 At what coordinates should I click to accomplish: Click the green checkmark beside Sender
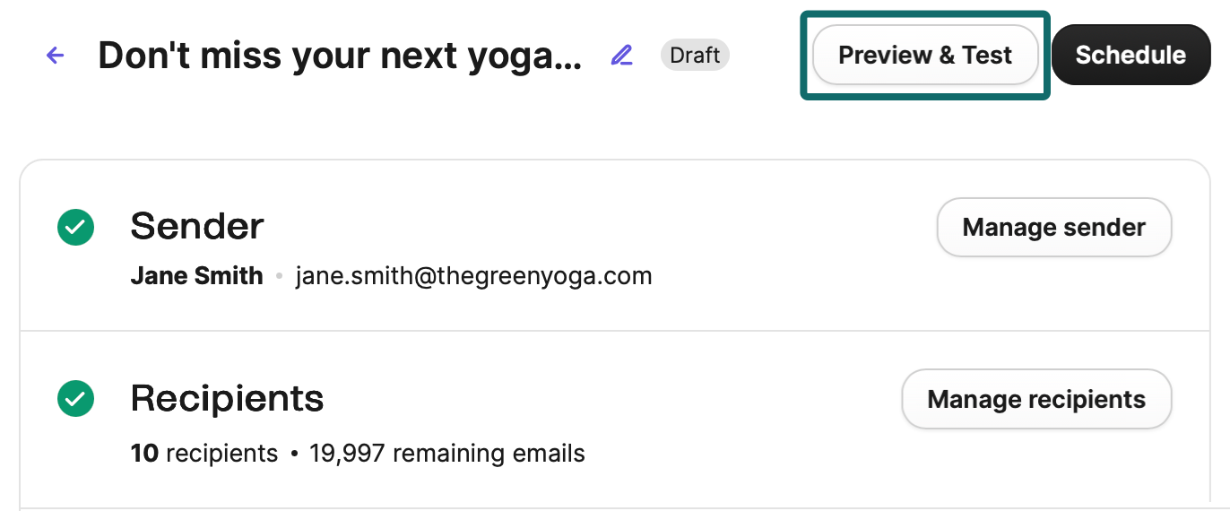76,227
